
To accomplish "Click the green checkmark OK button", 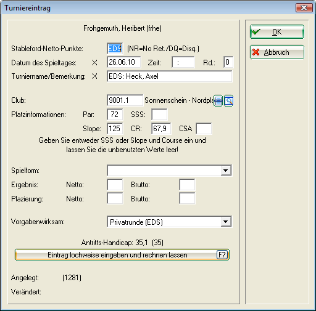I will pyautogui.click(x=277, y=32).
